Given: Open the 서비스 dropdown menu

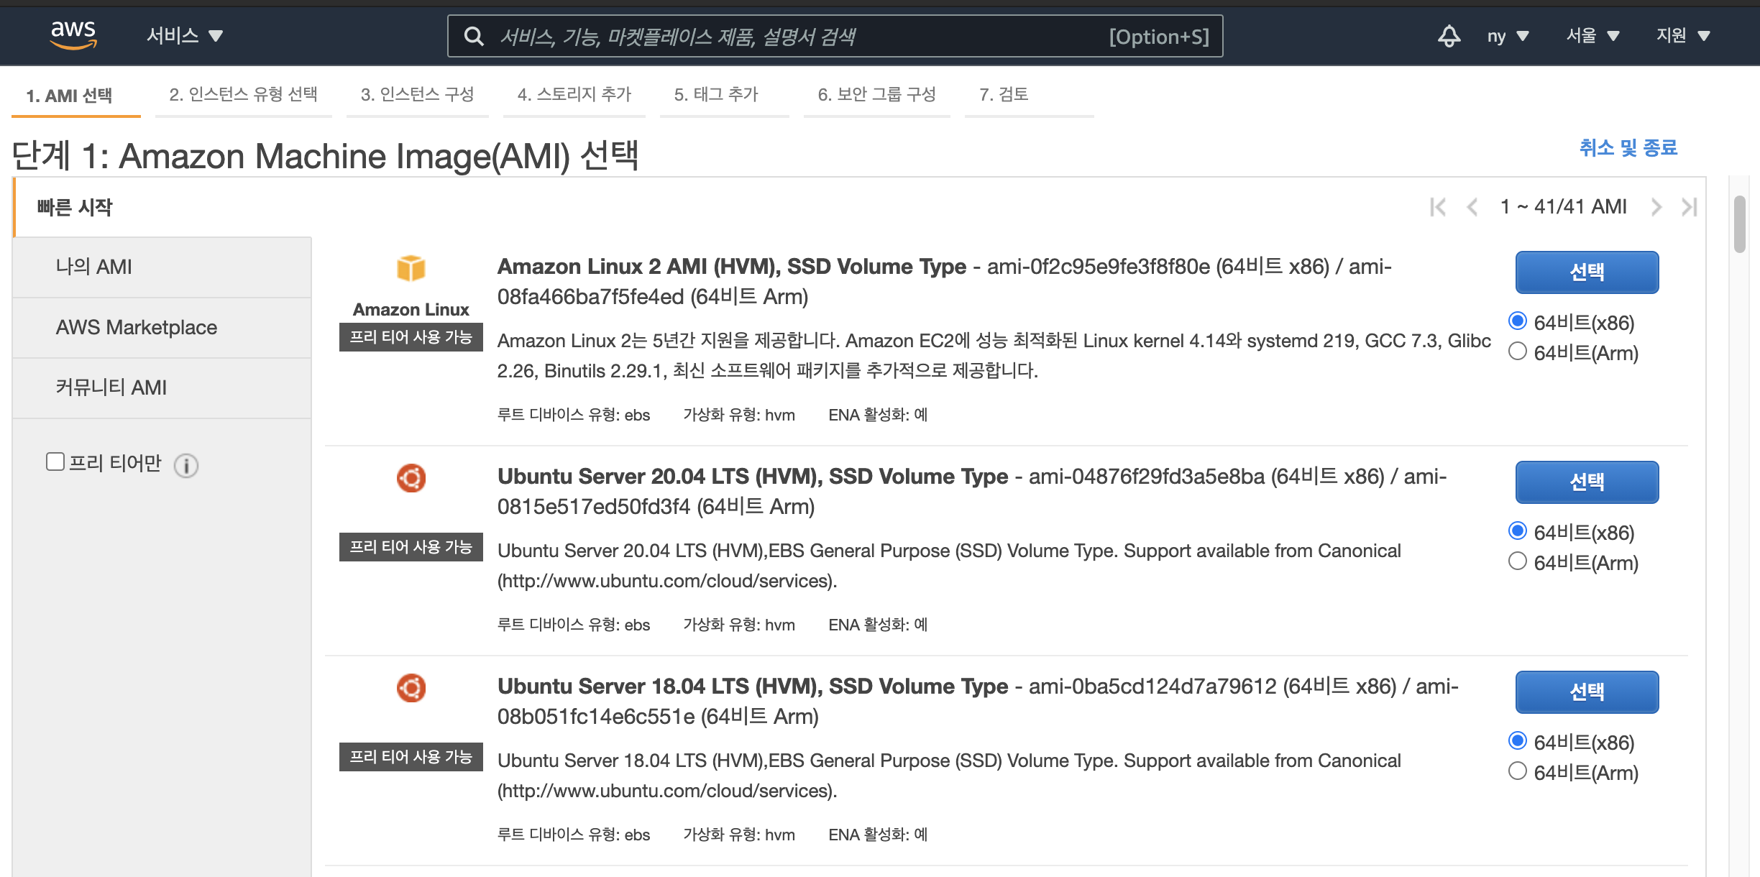Looking at the screenshot, I should 185,35.
